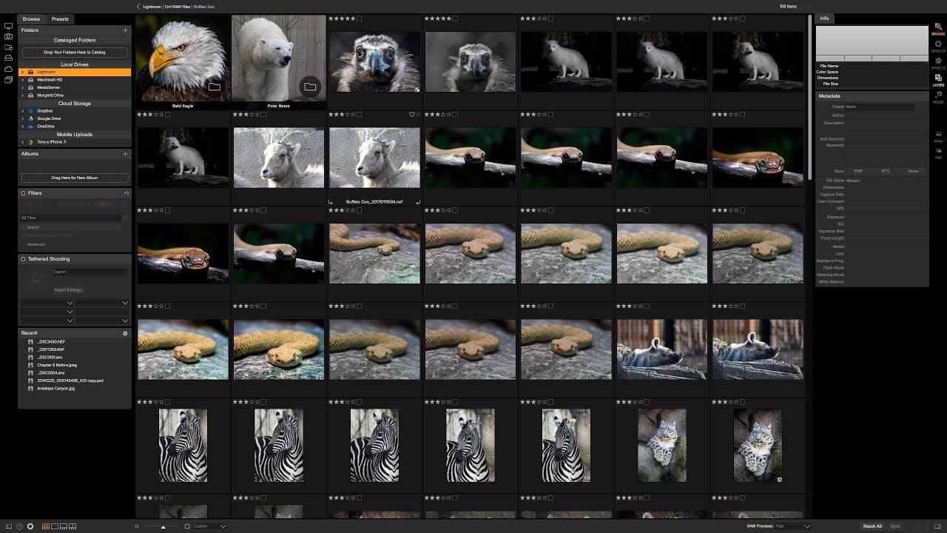
Task: Open the Effects module
Action: pyautogui.click(x=938, y=62)
